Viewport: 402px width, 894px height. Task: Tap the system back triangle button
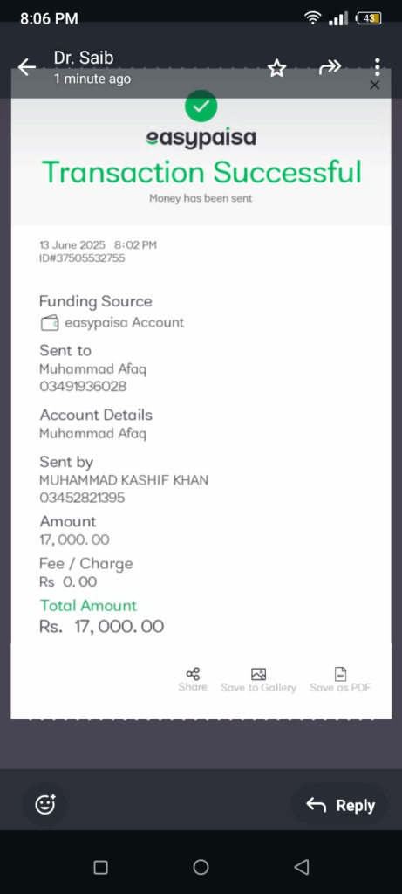coord(302,867)
